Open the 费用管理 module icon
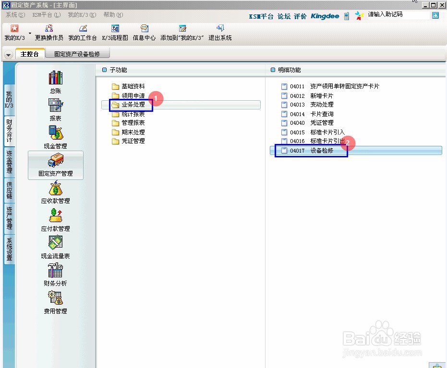Viewport: 447px width, 368px height. coord(56,302)
